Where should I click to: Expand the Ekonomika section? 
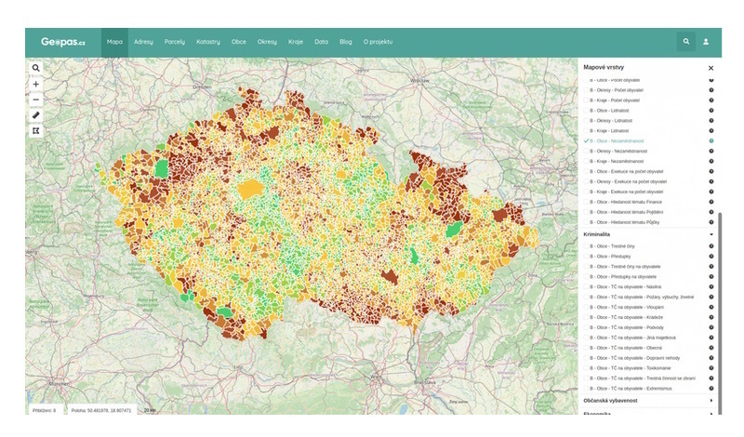pos(711,413)
